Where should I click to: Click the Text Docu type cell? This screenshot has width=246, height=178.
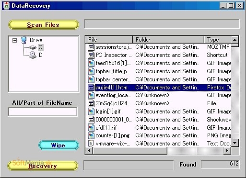click(219, 144)
